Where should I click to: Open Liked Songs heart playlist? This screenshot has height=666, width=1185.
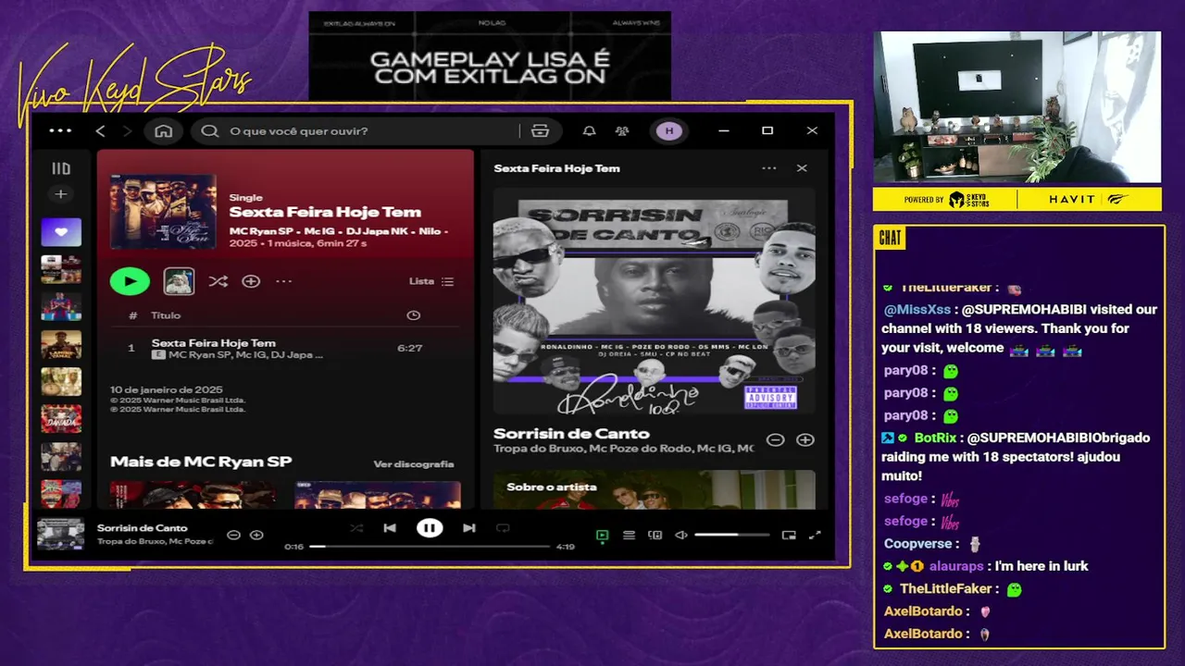61,232
